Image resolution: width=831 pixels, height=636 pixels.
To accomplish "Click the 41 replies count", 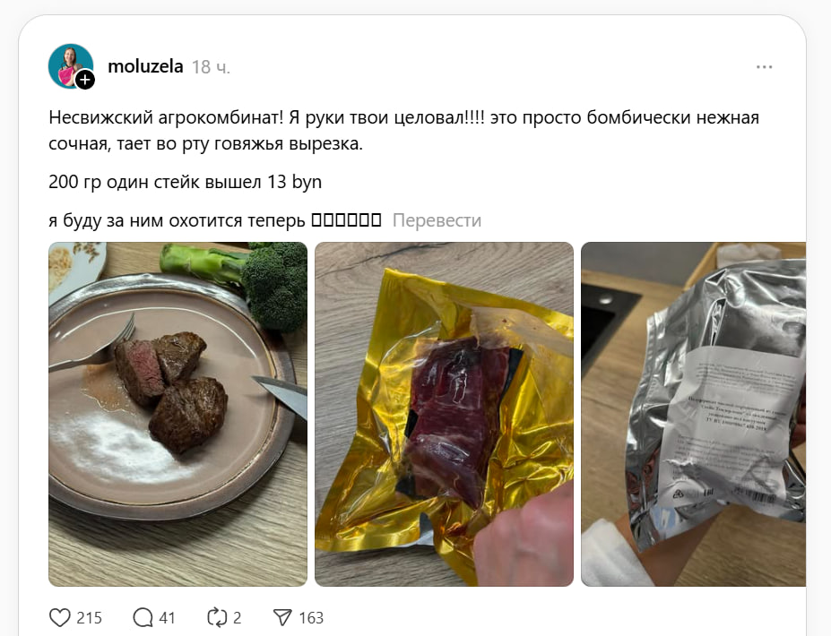I will (x=167, y=618).
